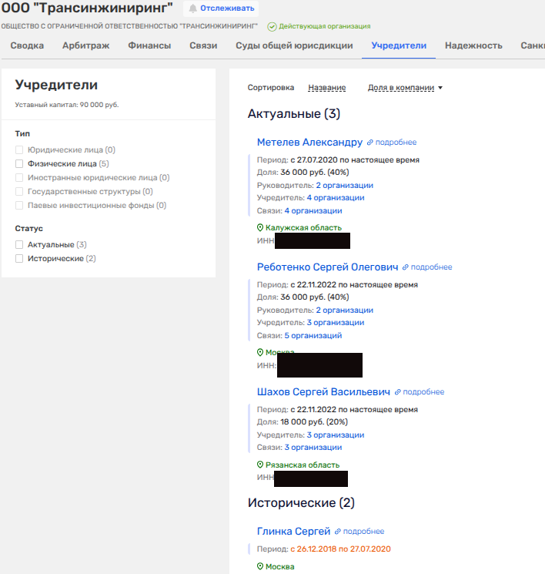The width and height of the screenshot is (545, 574).
Task: Click link icon beside Реботенко Сергей Олегович
Action: pos(406,267)
